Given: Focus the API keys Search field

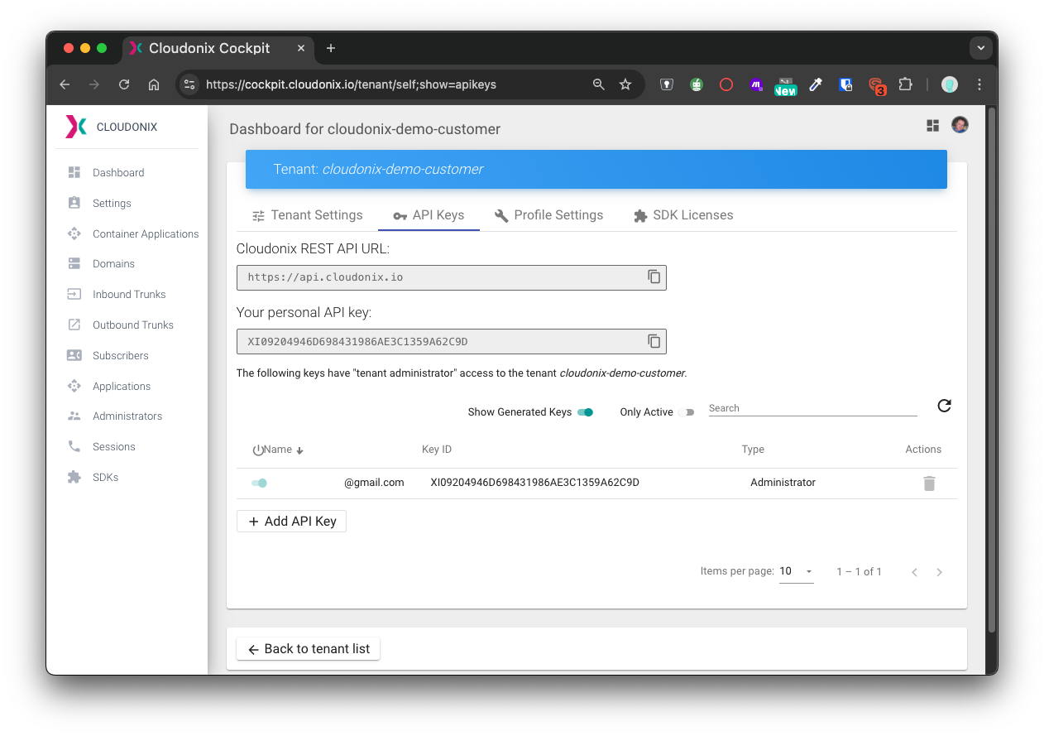Looking at the screenshot, I should point(812,408).
